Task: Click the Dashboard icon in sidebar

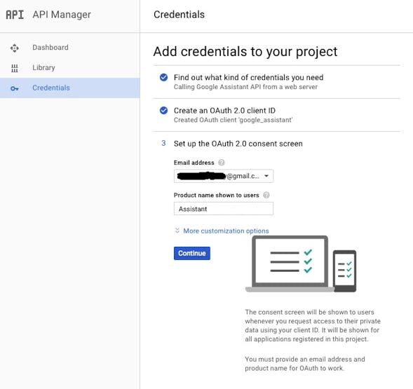Action: pos(15,48)
